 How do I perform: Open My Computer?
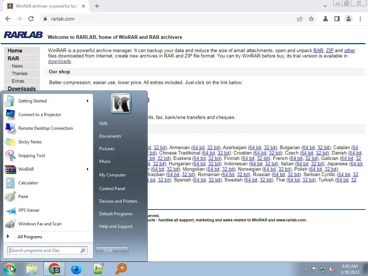coord(112,175)
